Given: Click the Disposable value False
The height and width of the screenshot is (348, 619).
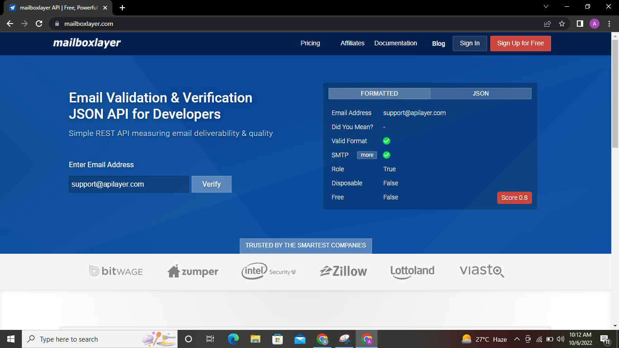Looking at the screenshot, I should tap(391, 183).
